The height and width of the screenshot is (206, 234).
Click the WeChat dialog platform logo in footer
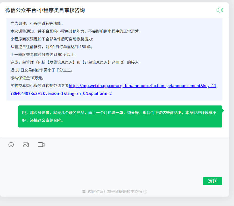click(x=84, y=191)
